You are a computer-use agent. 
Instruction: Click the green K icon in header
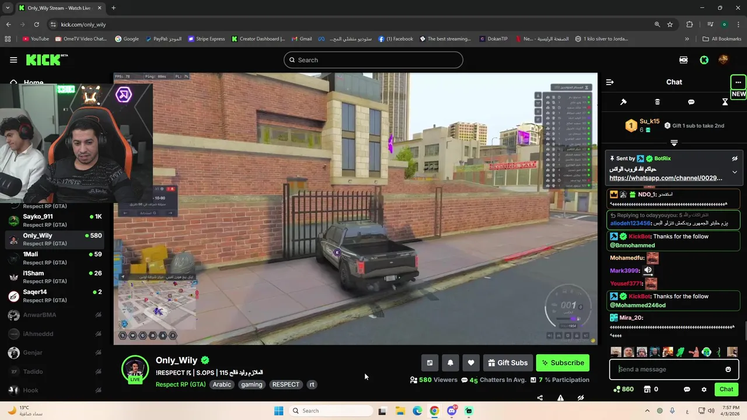(x=704, y=60)
